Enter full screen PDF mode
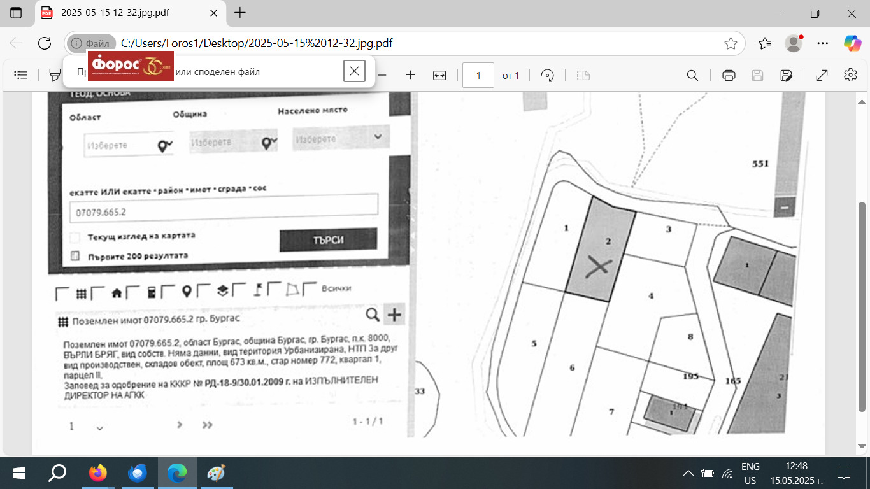This screenshot has width=870, height=489. click(x=822, y=75)
